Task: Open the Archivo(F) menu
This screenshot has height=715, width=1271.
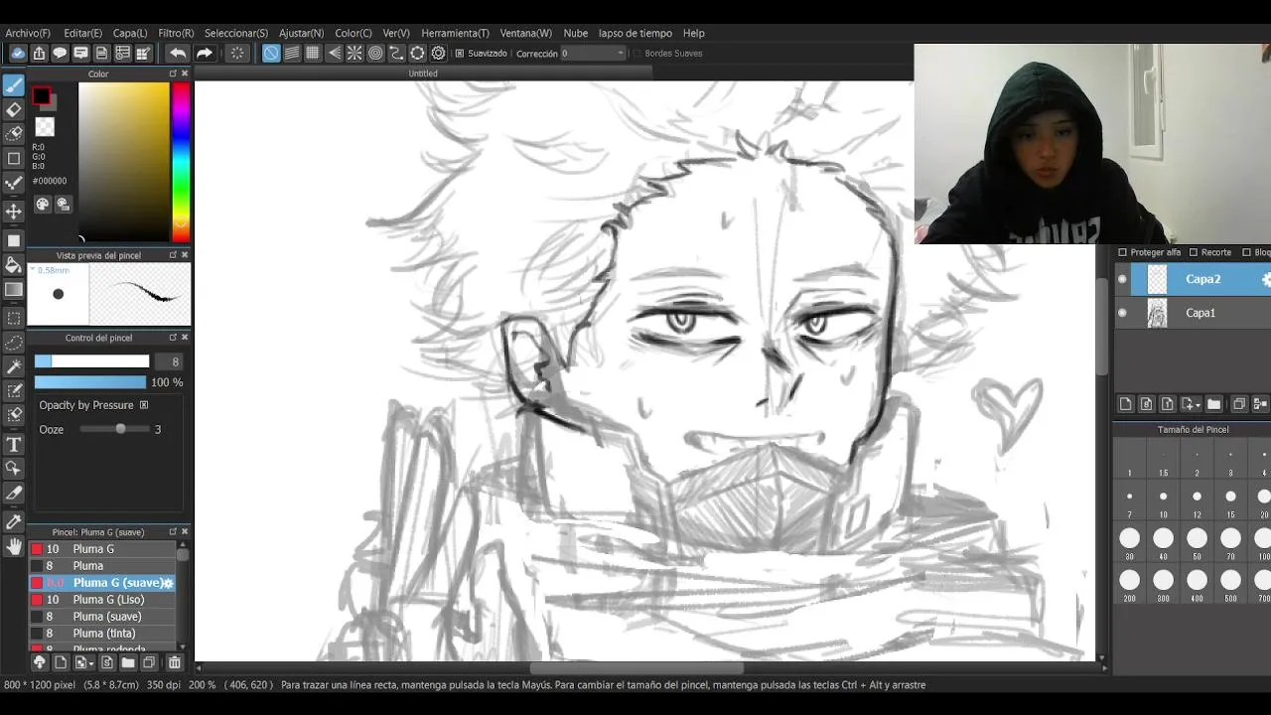Action: point(28,33)
